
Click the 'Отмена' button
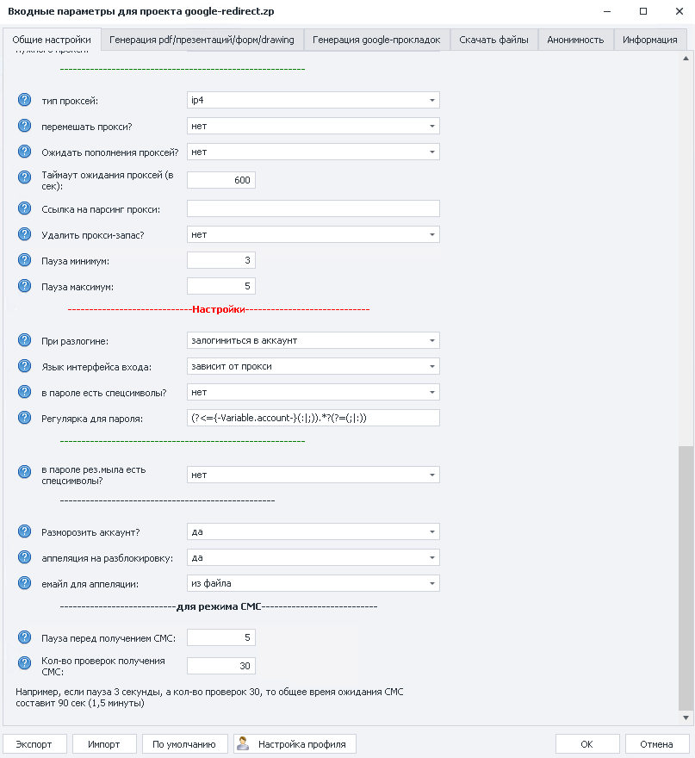coord(656,744)
